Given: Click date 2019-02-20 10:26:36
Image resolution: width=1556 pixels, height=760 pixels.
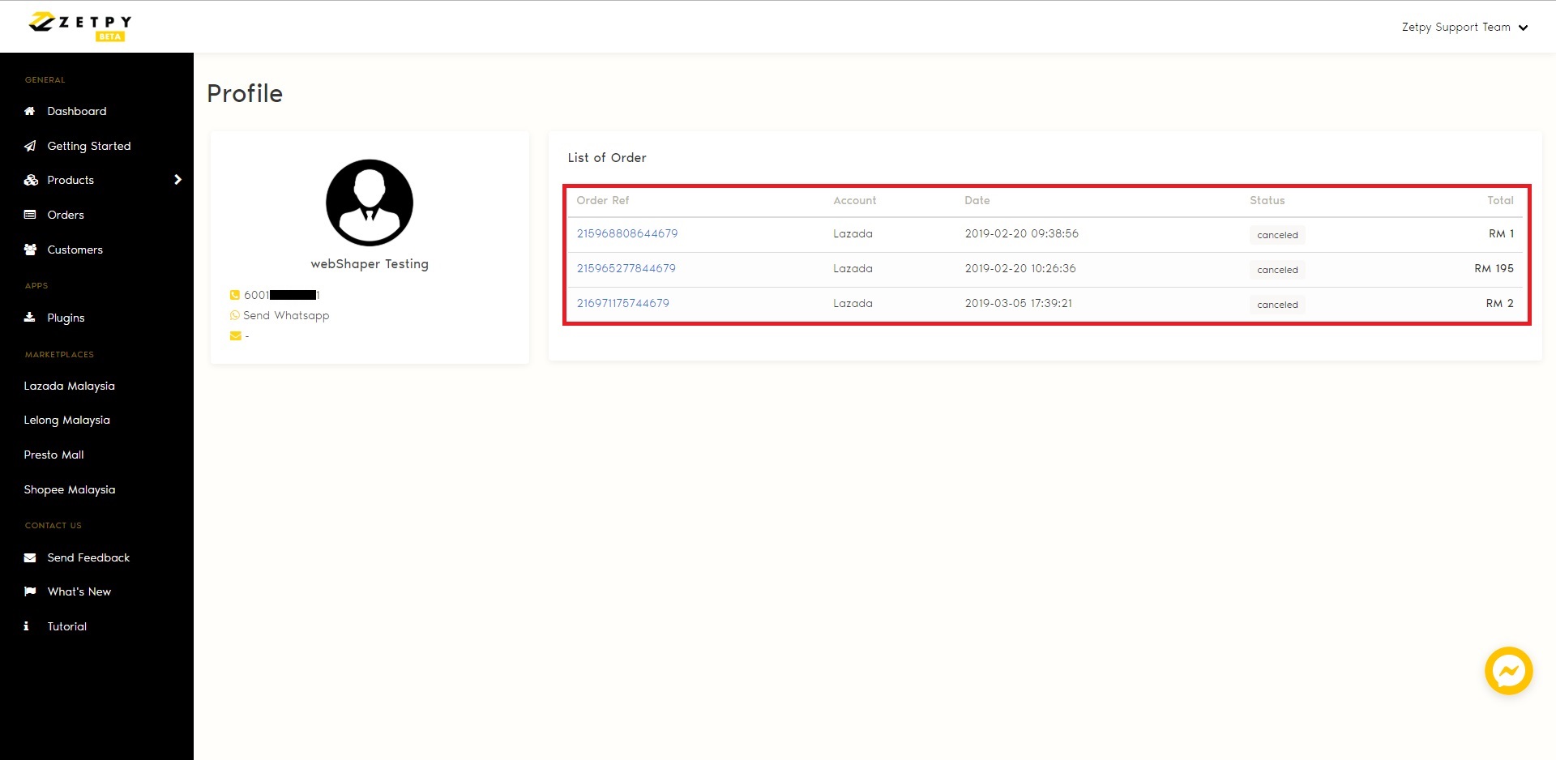Looking at the screenshot, I should click(1020, 268).
